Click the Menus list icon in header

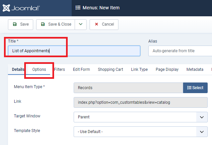78,8
